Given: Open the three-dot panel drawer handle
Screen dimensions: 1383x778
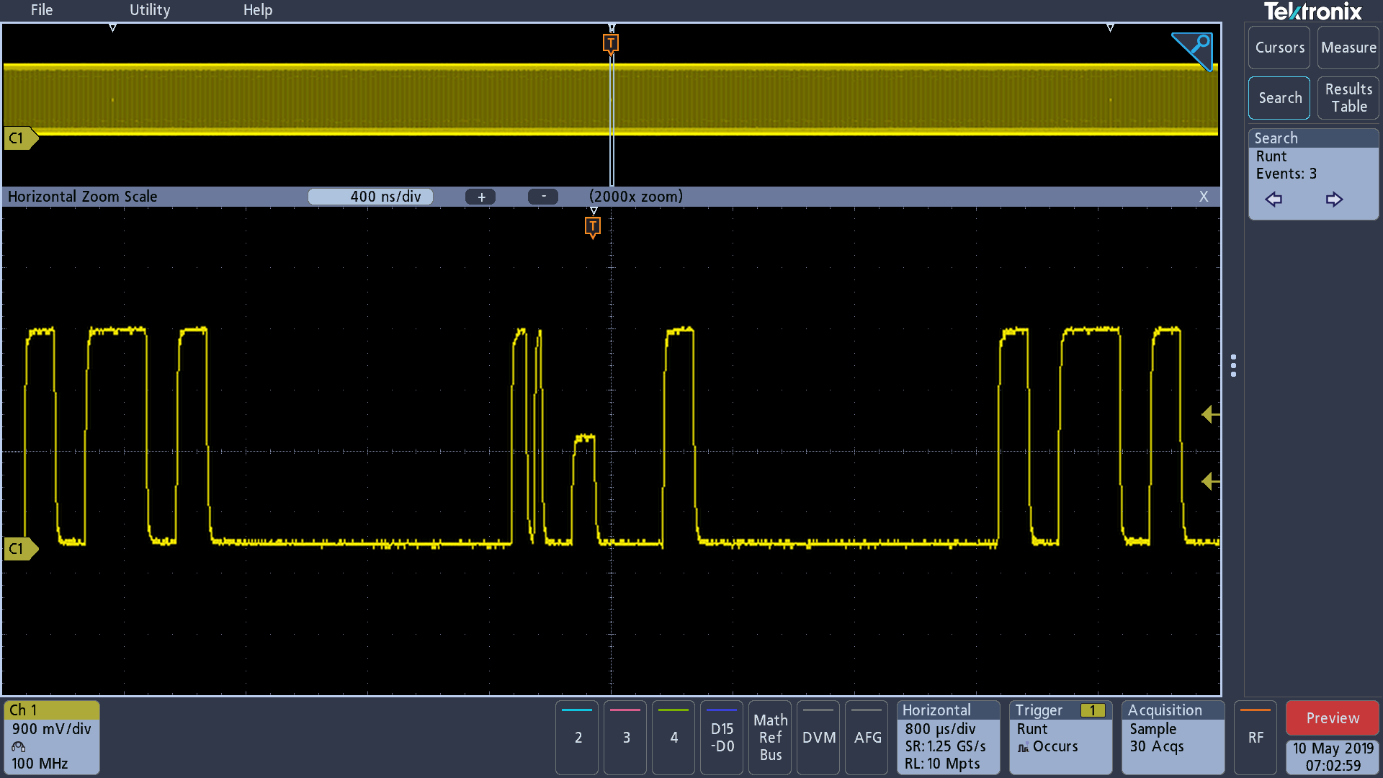Looking at the screenshot, I should (1233, 366).
